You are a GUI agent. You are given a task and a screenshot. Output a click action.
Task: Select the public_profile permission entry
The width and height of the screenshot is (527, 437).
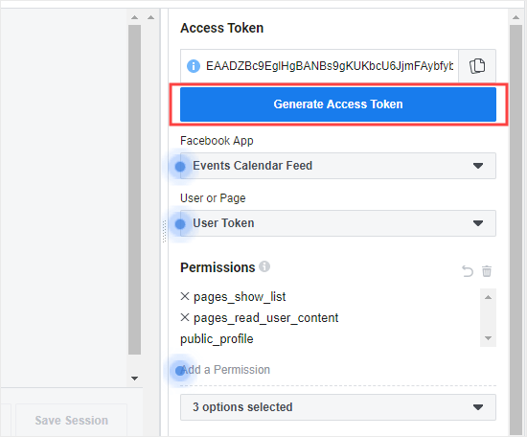pyautogui.click(x=217, y=338)
